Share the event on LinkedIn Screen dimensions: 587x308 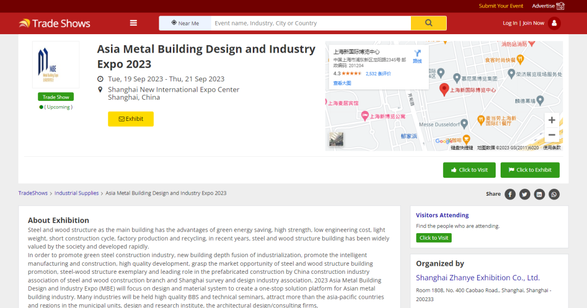point(539,194)
